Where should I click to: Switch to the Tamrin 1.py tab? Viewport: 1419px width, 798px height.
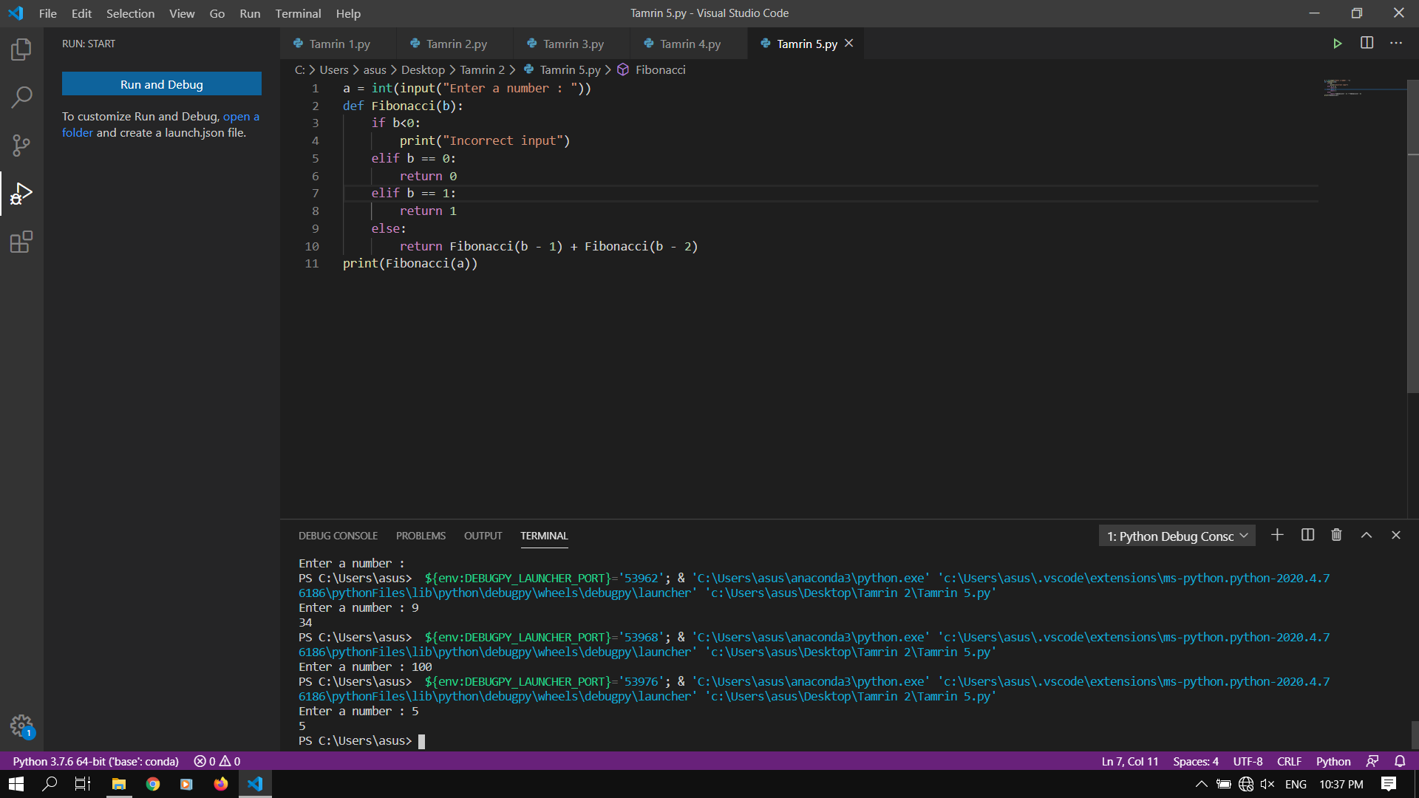(x=338, y=44)
